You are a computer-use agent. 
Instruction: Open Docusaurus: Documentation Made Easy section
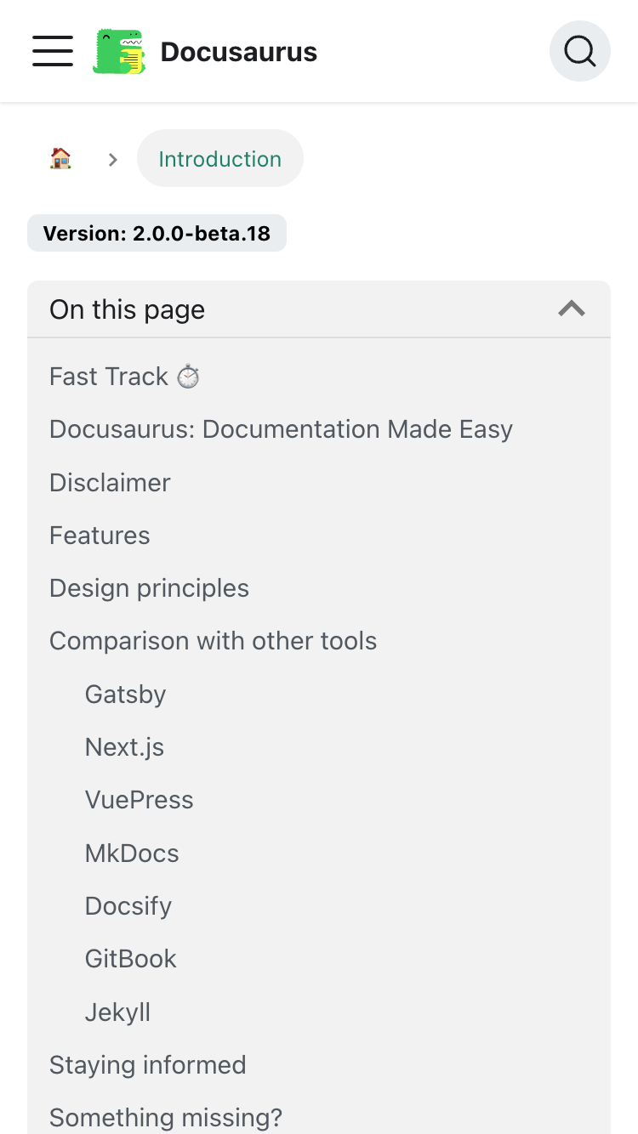281,428
